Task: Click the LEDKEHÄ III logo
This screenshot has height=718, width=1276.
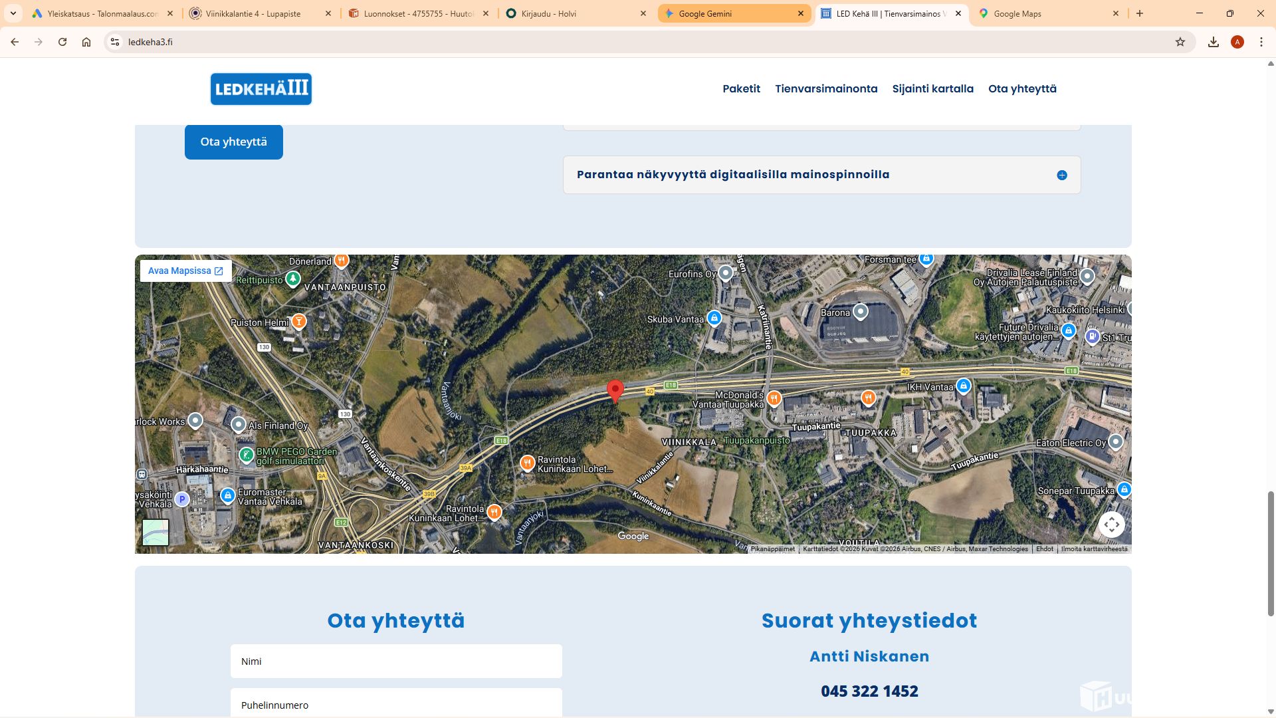Action: tap(261, 89)
